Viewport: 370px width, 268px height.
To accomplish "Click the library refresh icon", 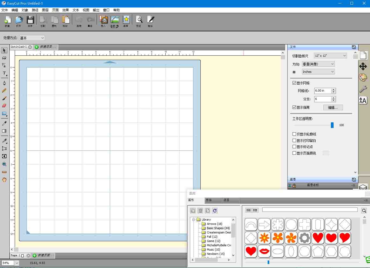I will pos(215,211).
